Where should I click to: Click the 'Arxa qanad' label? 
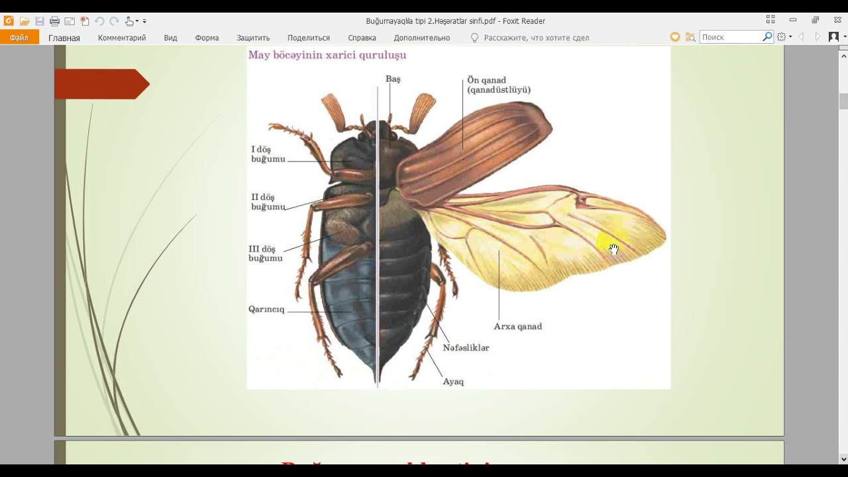[518, 327]
